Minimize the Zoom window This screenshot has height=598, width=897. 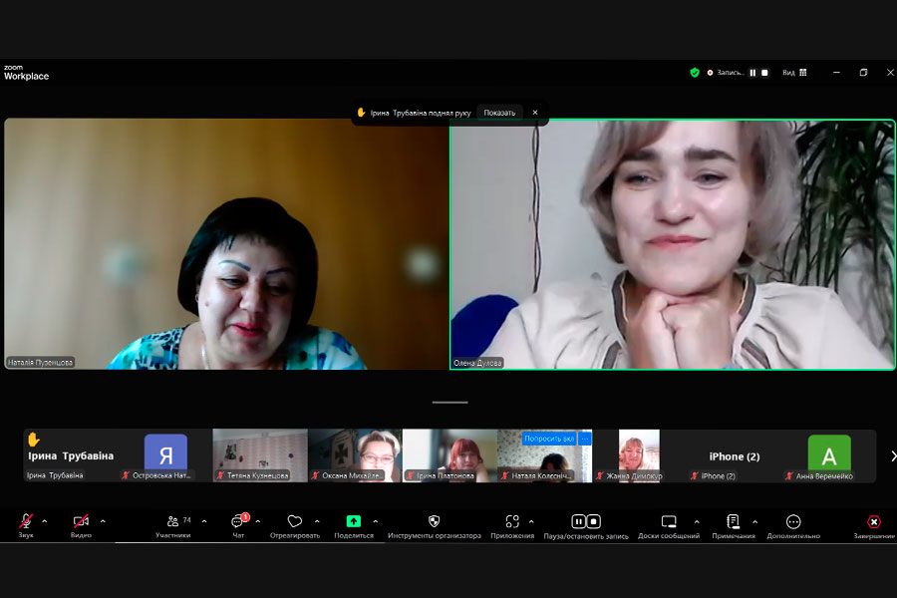click(836, 73)
